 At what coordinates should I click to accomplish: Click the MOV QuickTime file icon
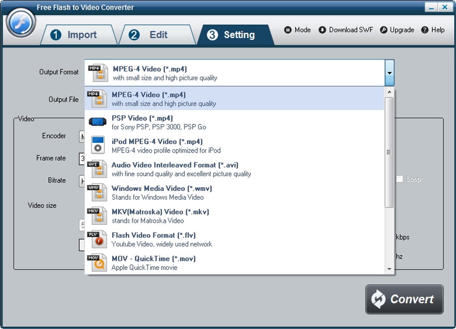[x=97, y=263]
